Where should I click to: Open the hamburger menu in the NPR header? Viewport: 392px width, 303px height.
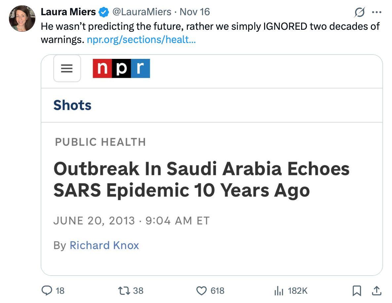[67, 69]
